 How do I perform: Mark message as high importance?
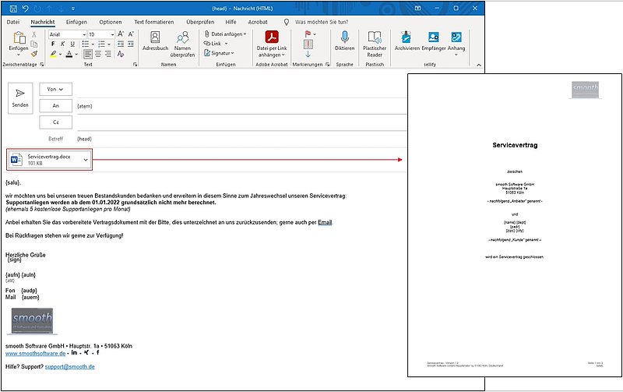tap(308, 44)
